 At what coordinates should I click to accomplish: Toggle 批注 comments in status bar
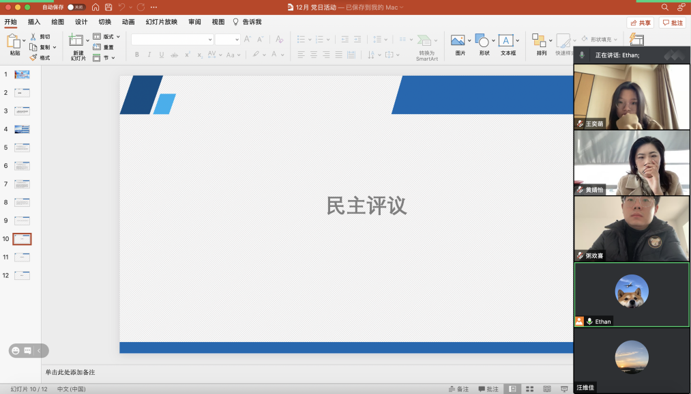click(x=488, y=389)
